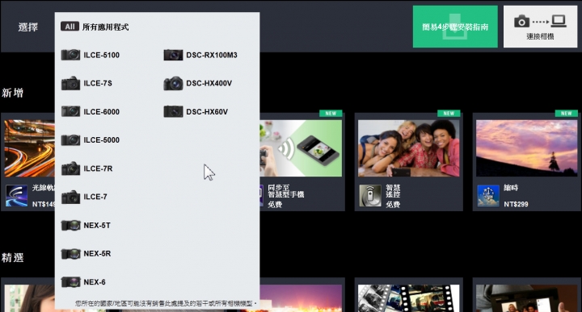Click 免費 under 同步至智慧型手機
Image resolution: width=582 pixels, height=312 pixels.
click(275, 204)
